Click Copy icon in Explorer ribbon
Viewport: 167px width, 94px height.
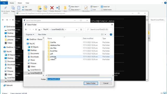coord(13,8)
